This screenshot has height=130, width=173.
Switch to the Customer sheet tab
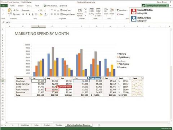25,125
